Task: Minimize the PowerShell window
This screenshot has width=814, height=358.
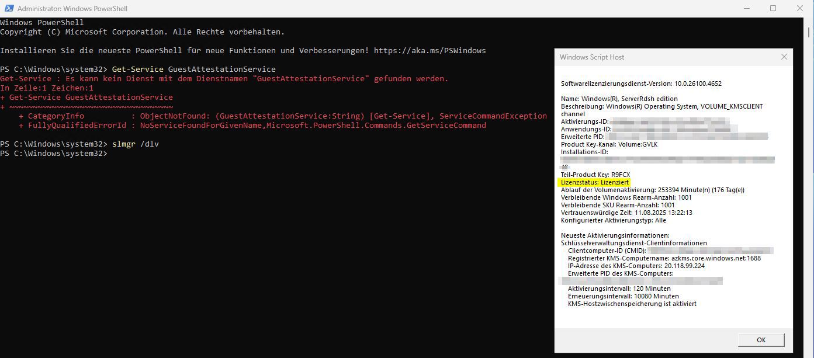Action: (746, 8)
